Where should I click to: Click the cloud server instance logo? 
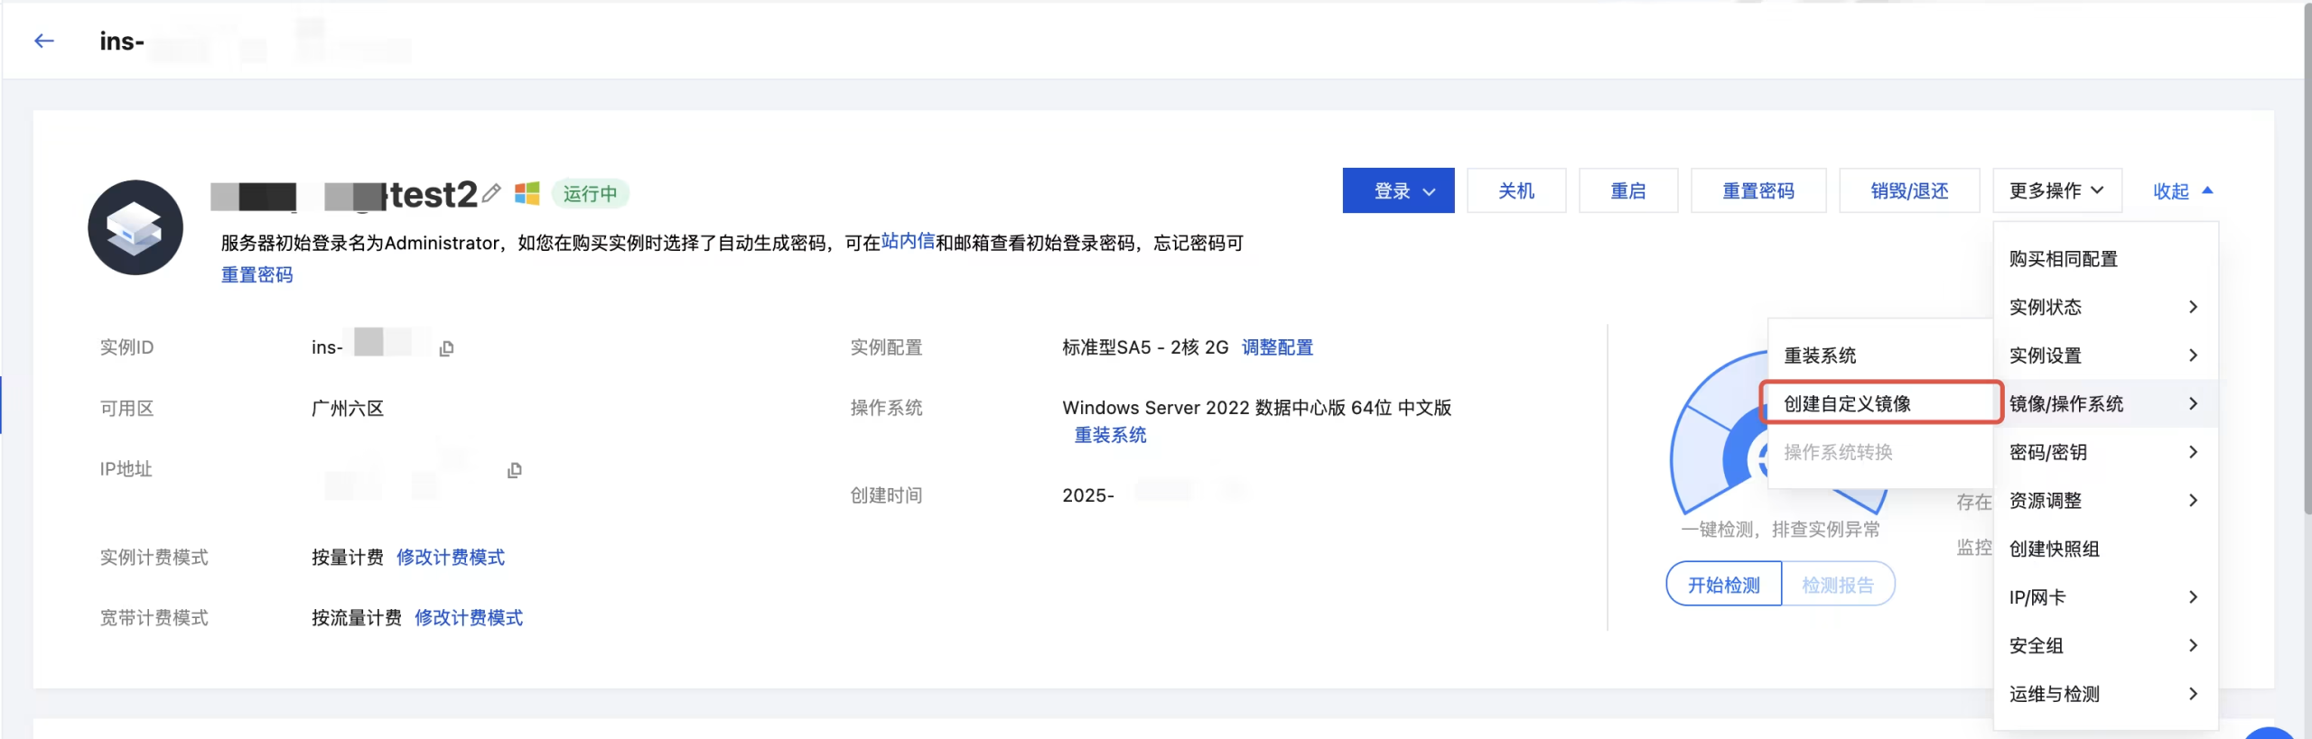point(135,227)
